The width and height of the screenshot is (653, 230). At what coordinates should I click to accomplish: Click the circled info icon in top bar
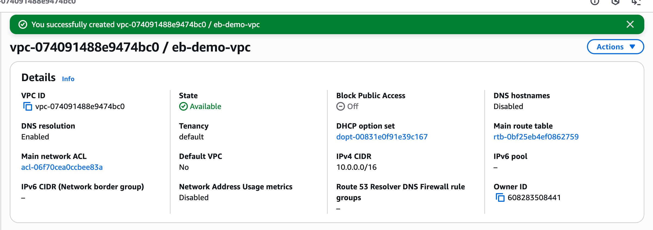point(595,2)
